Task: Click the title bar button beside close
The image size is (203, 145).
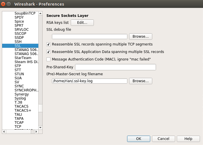Action: [9, 4]
